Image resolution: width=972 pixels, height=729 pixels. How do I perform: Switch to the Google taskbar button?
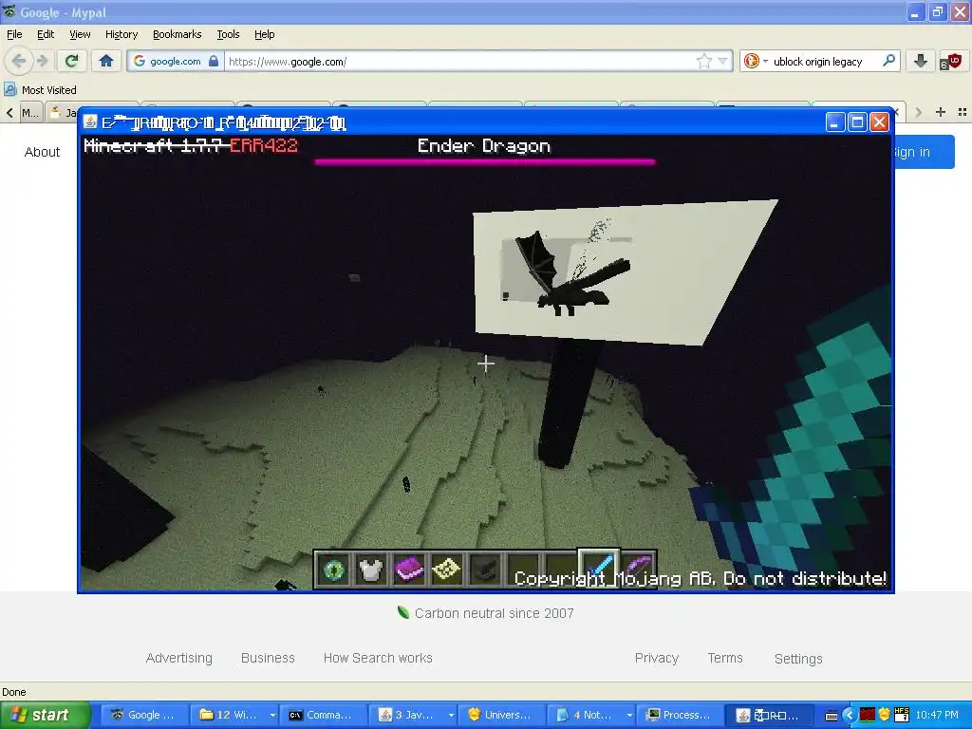[144, 715]
